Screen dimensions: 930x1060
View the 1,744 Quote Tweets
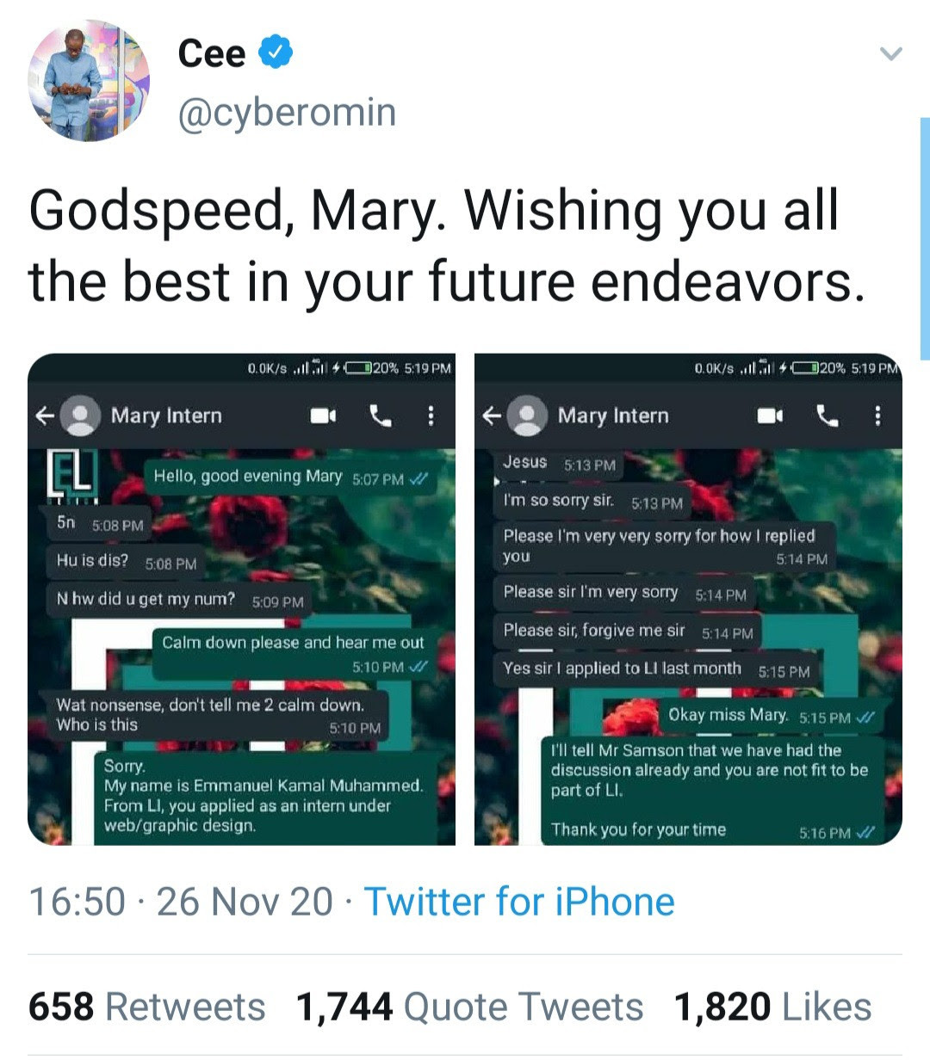point(469,1007)
